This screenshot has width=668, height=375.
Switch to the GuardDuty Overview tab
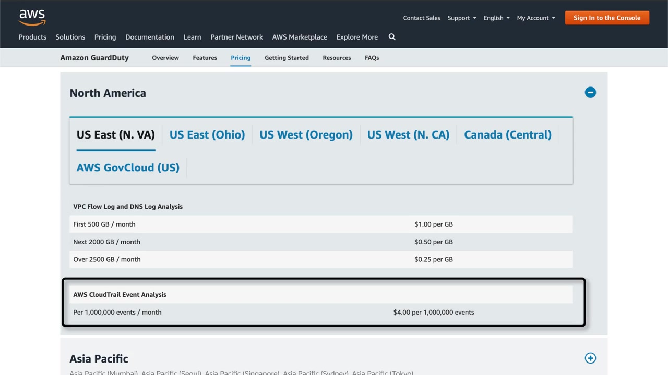click(x=165, y=58)
